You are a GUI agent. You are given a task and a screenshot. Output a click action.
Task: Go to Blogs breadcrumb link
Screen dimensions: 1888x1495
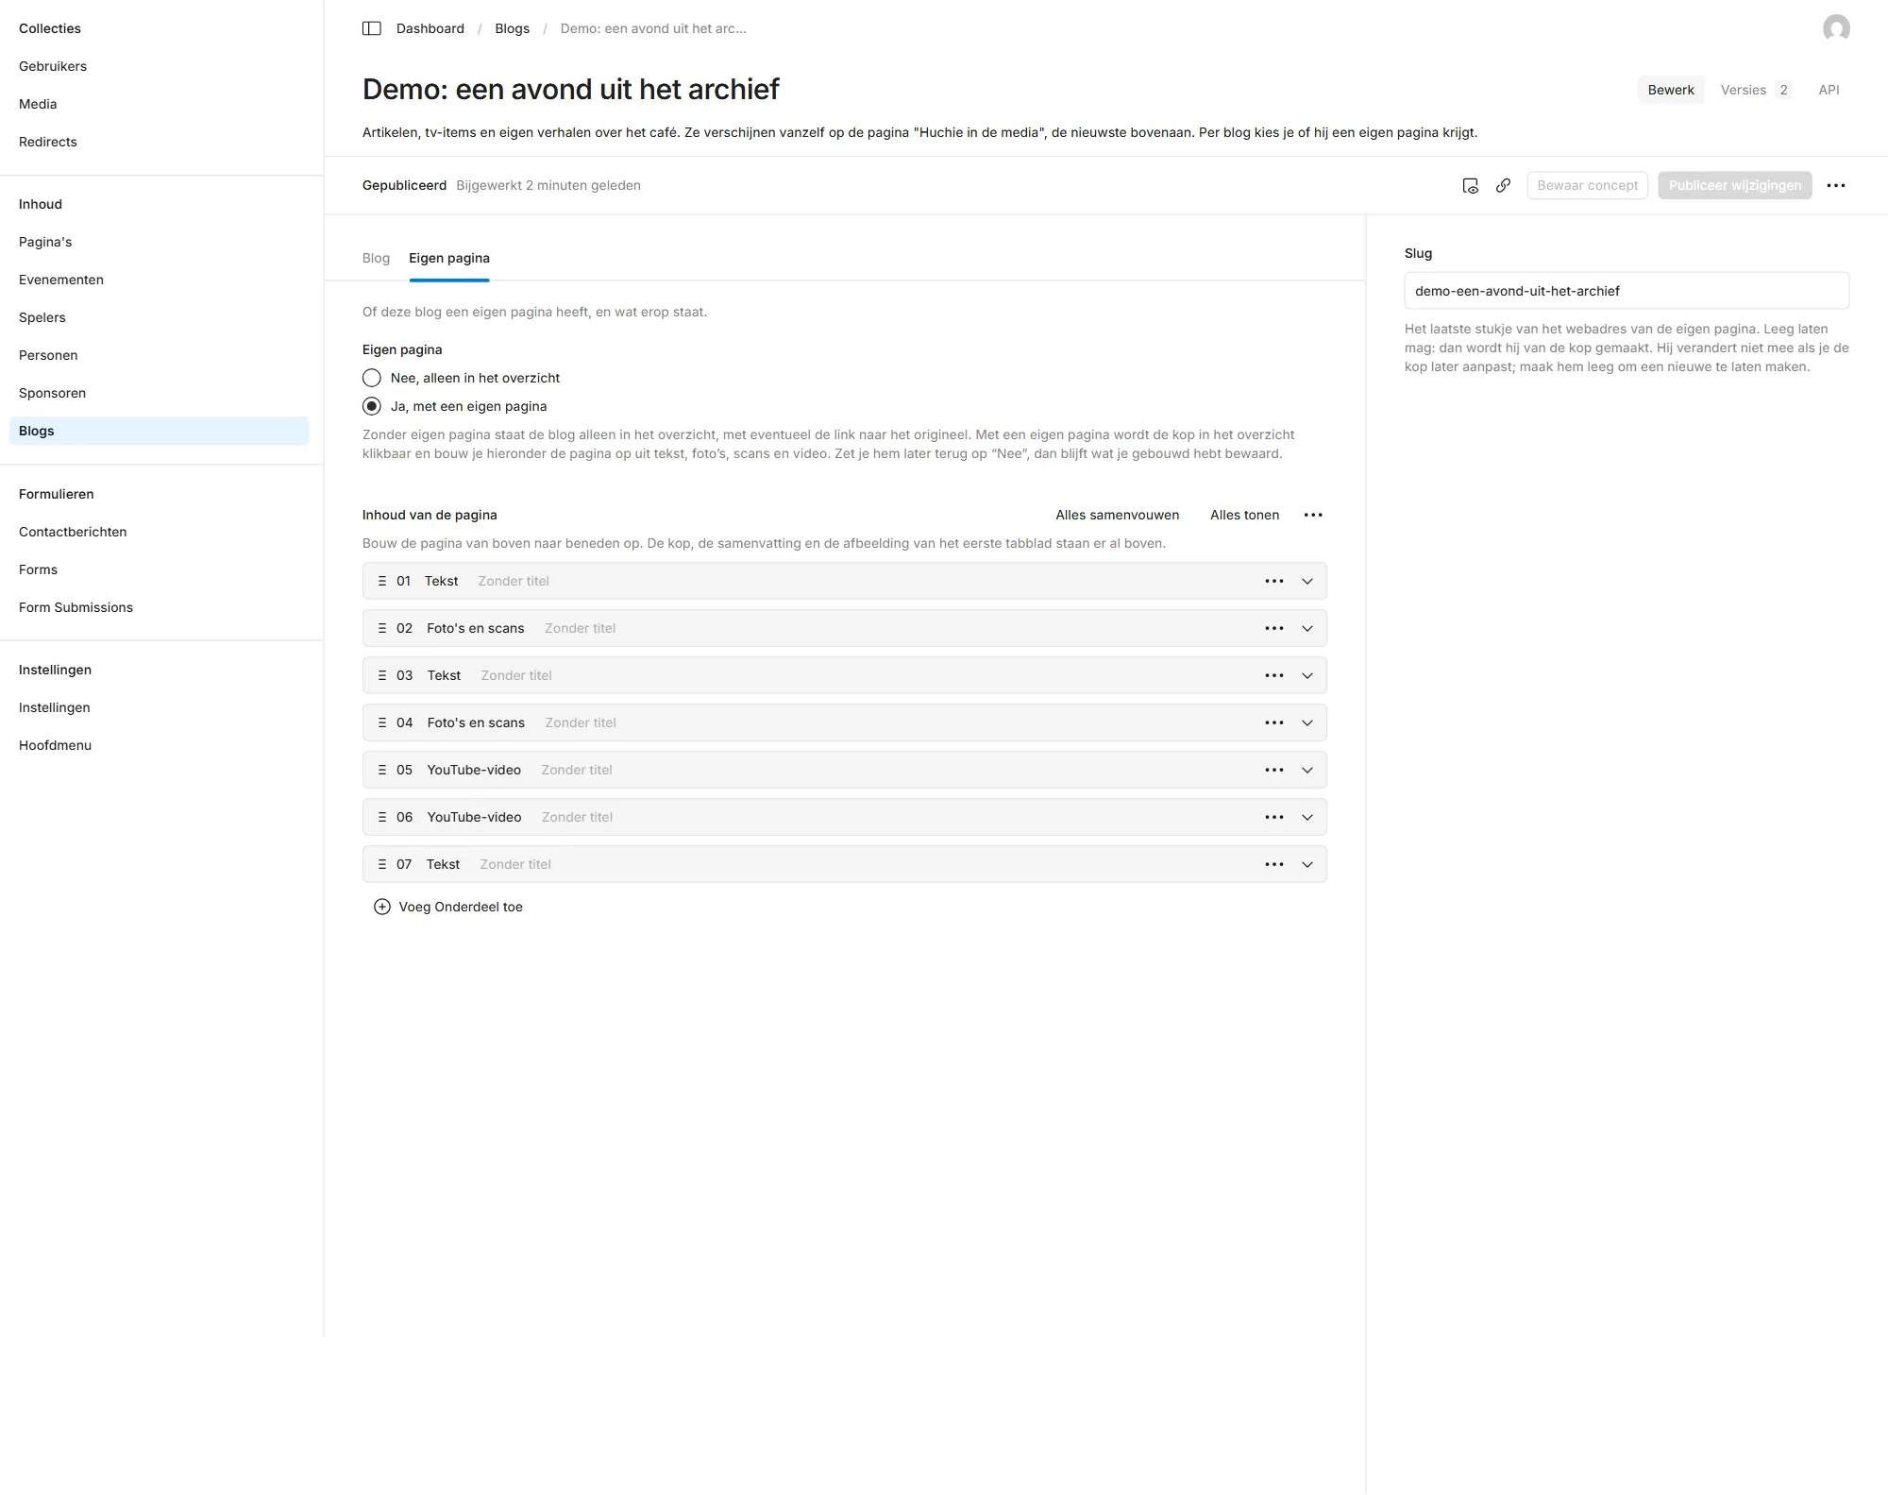[512, 28]
